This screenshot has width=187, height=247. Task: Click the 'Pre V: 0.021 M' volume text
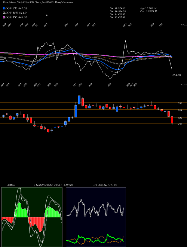148,11
